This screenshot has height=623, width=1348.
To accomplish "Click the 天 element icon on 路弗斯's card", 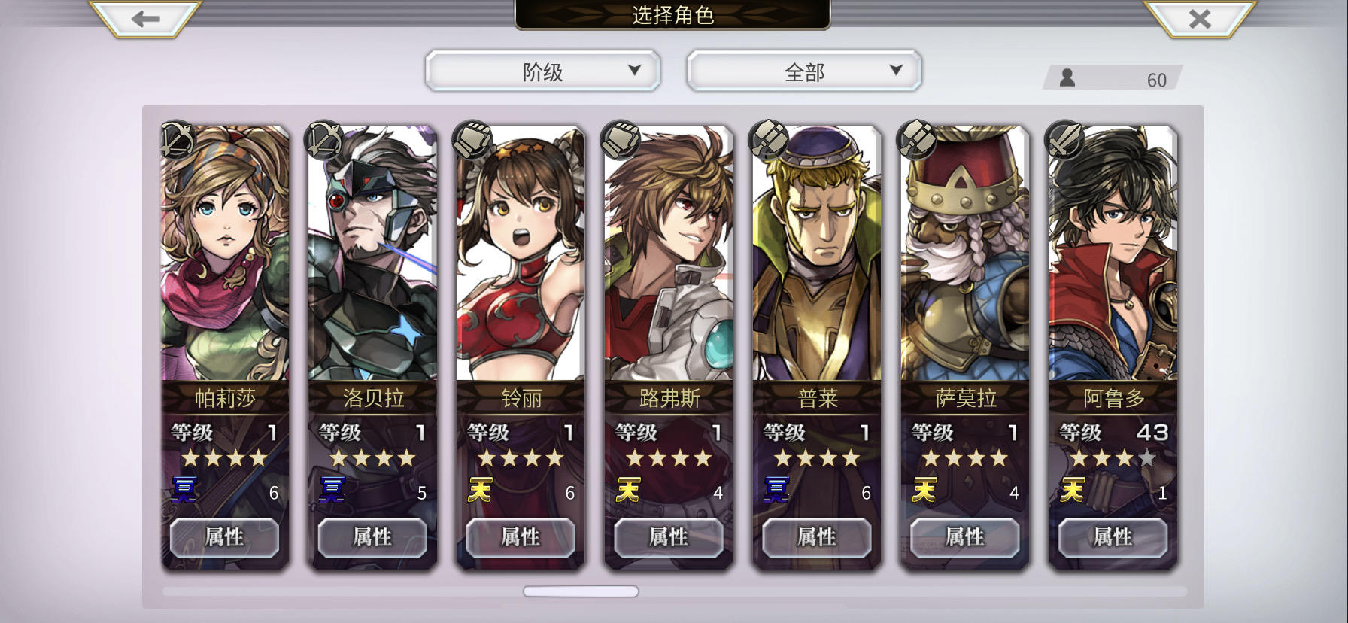I will pyautogui.click(x=627, y=491).
